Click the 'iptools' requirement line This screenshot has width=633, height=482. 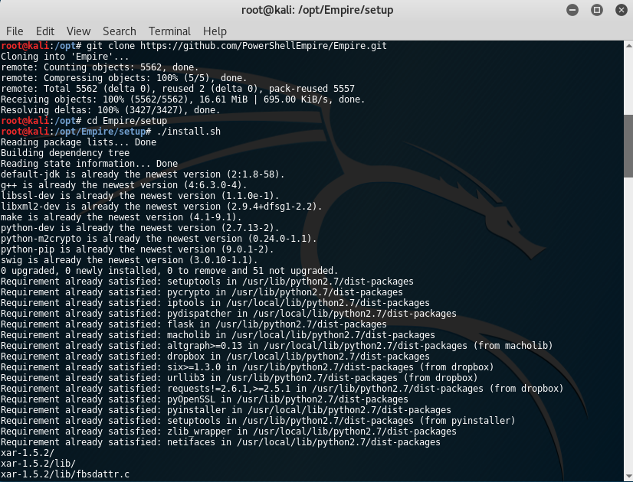pos(215,303)
